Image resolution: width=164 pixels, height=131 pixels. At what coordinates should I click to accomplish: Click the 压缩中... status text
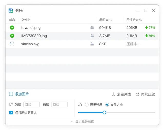click(133, 44)
